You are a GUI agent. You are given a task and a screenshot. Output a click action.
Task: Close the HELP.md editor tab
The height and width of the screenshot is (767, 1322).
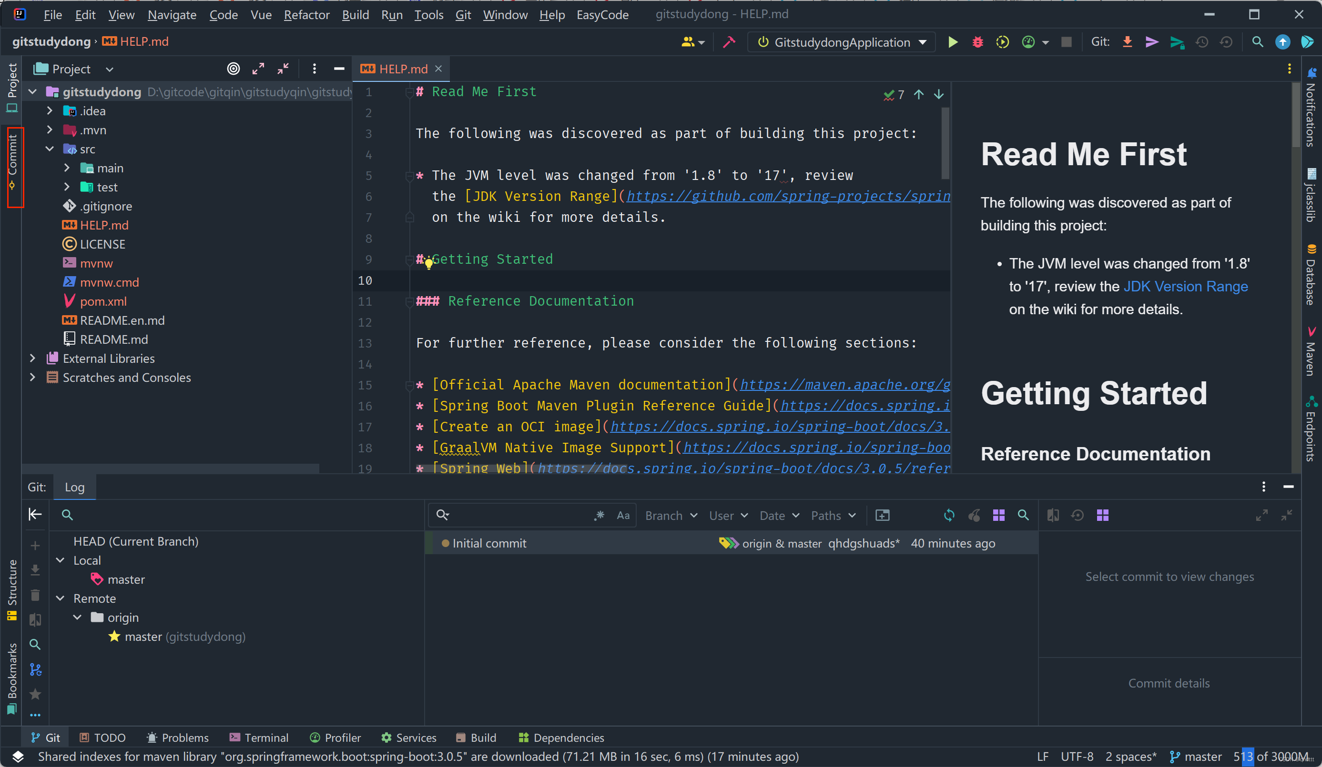coord(438,69)
